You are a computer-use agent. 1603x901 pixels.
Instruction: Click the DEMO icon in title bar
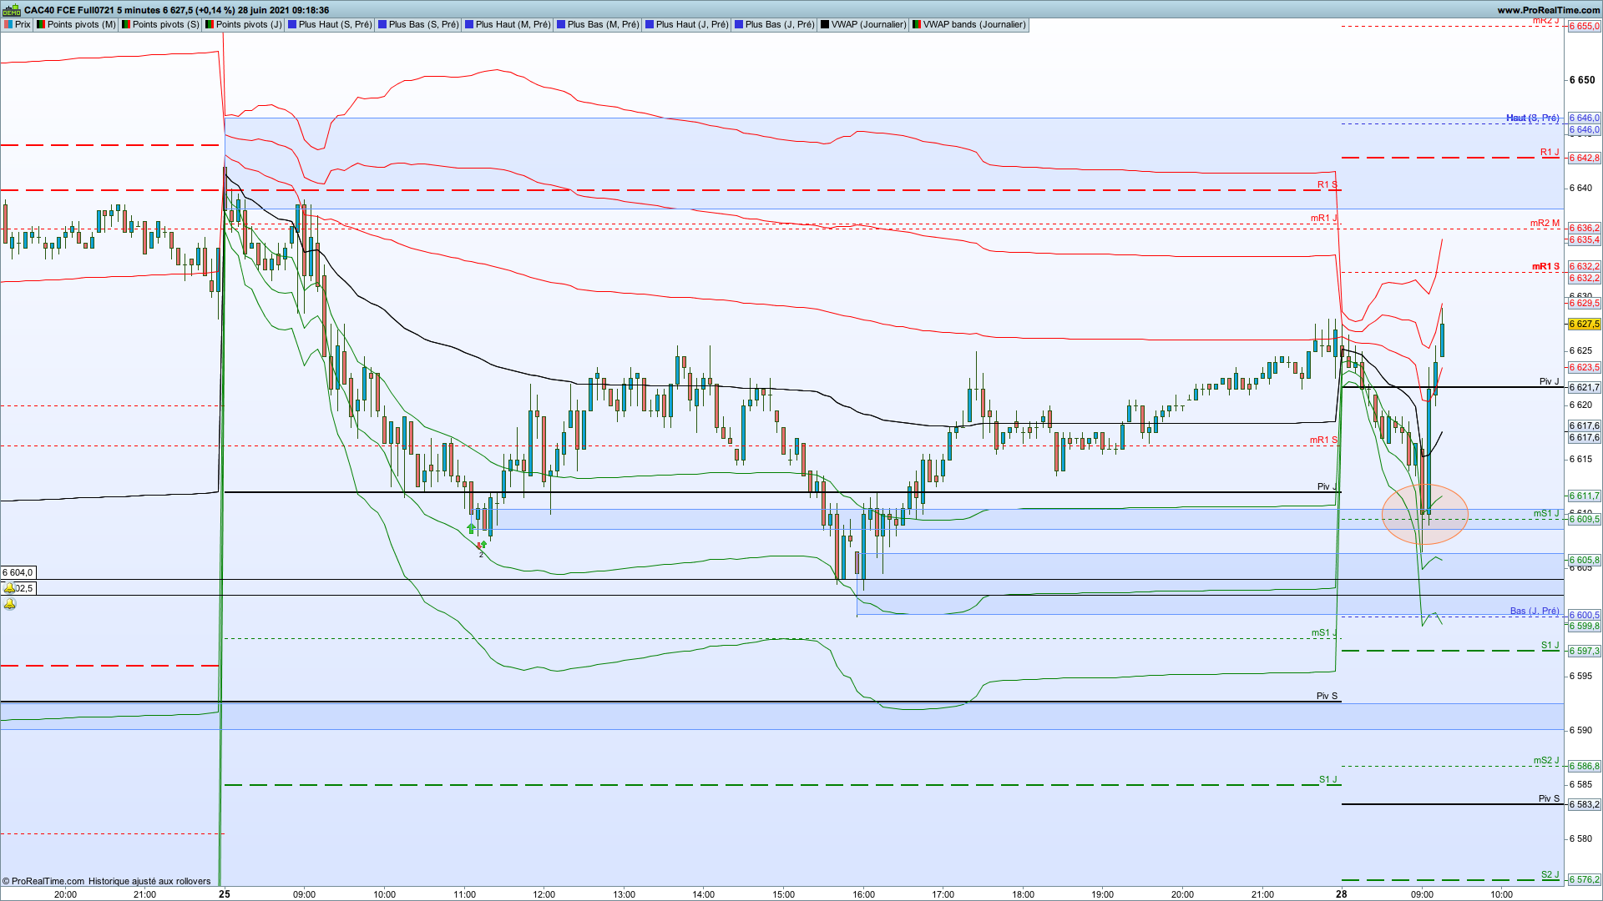click(11, 10)
